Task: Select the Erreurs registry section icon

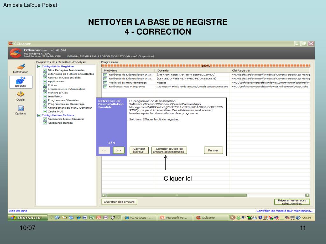Action: click(x=21, y=81)
